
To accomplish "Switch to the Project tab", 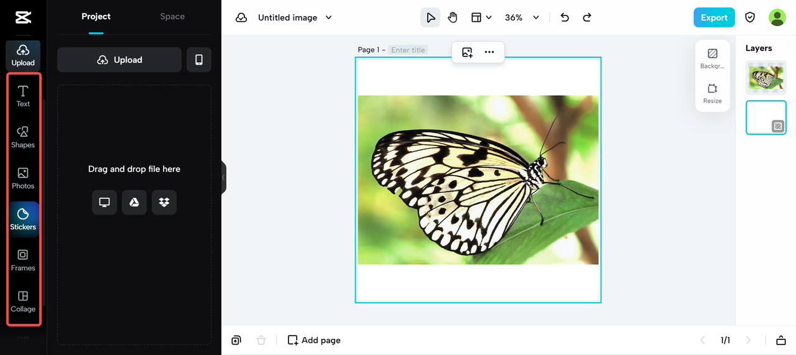I will (96, 17).
